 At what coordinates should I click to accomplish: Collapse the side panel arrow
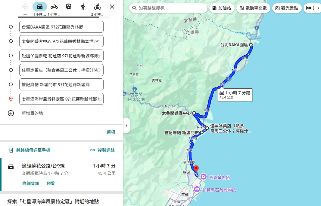tap(126, 125)
